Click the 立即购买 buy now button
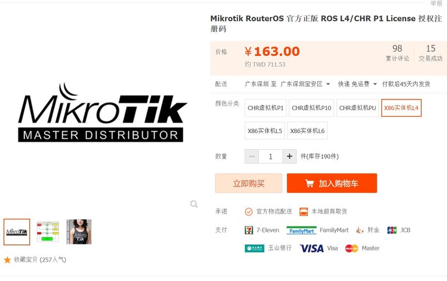Screen dimensions: 447x281 [248, 183]
